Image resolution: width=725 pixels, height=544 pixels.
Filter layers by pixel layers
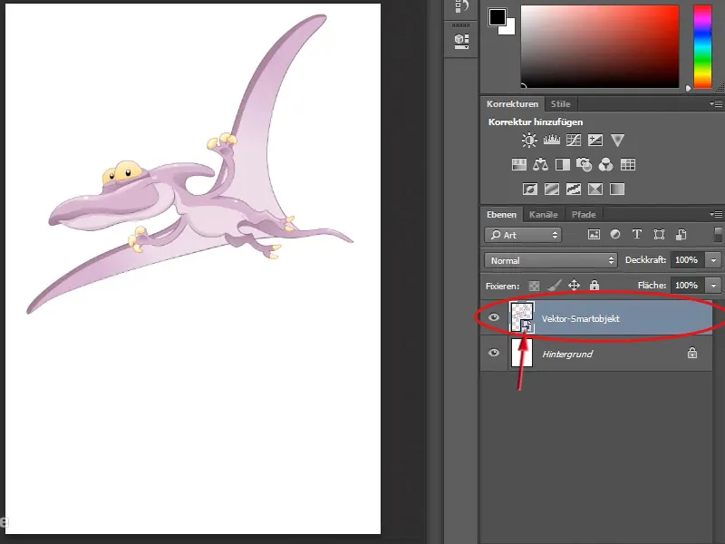click(594, 235)
